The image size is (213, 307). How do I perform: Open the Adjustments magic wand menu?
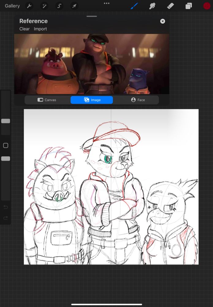[44, 6]
